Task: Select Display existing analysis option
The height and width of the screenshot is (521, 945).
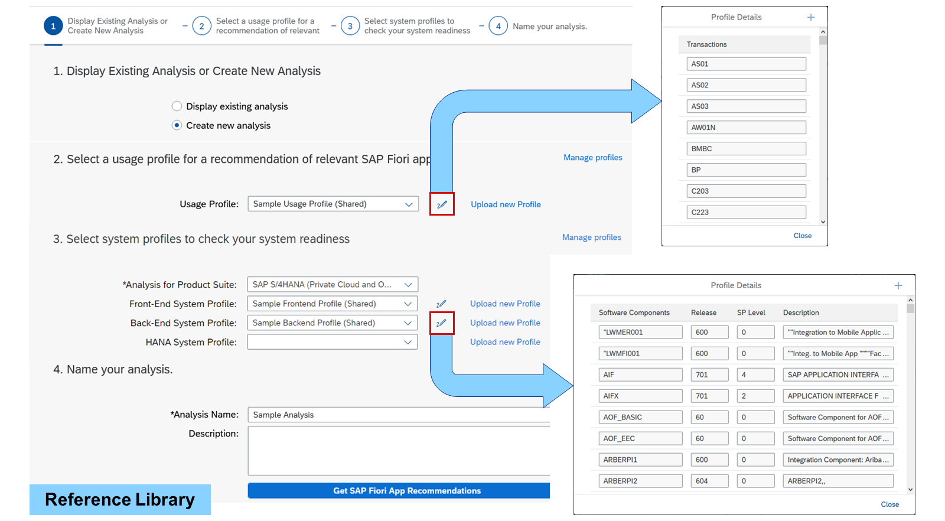Action: [x=177, y=106]
